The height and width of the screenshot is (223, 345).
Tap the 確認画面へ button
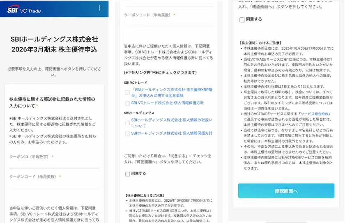286,191
